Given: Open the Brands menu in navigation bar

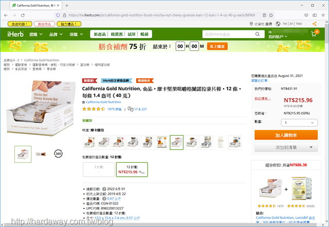Looking at the screenshot, I should click(56, 34).
